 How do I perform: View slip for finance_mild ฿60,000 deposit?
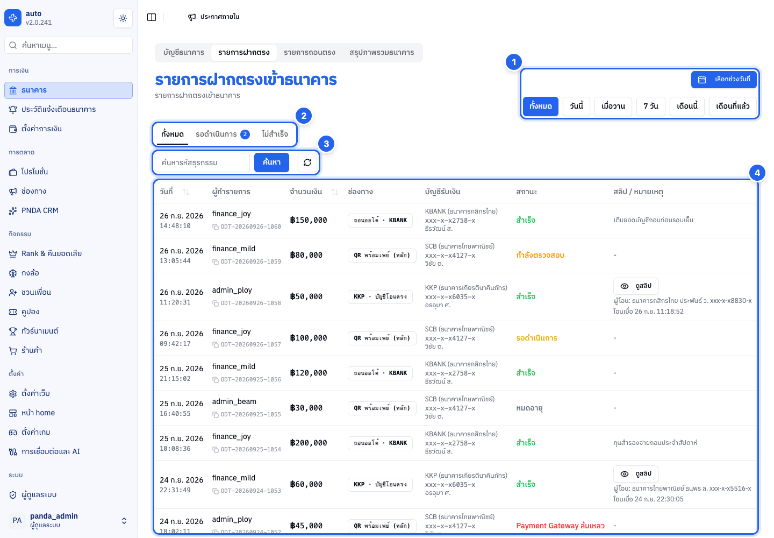636,474
